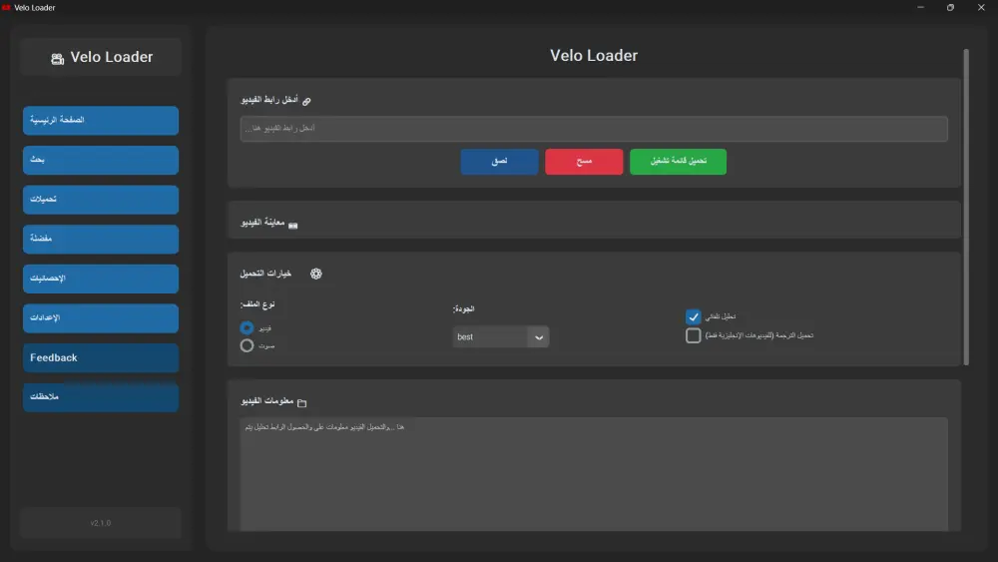Click the نوع الملف file type label
The height and width of the screenshot is (562, 998).
click(257, 304)
